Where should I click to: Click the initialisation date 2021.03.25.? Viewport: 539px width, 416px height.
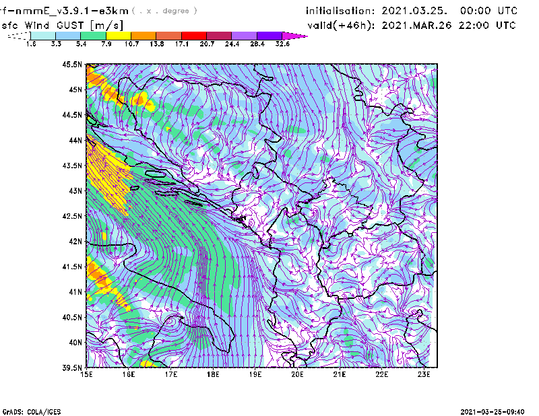click(x=414, y=11)
